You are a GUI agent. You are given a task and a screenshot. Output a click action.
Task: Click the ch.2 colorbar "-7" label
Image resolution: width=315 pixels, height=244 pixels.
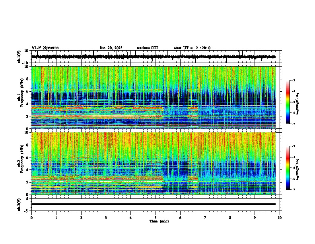point(293,189)
